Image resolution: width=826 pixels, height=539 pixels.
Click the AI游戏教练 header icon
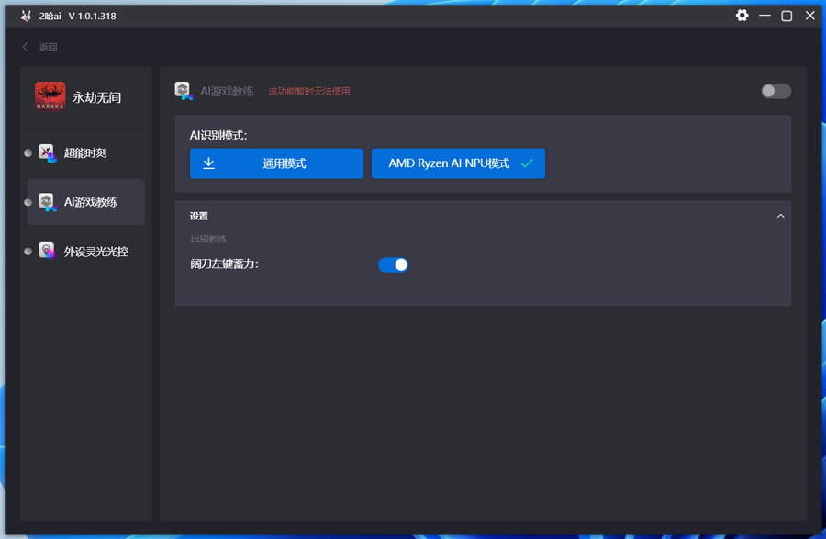tap(184, 91)
